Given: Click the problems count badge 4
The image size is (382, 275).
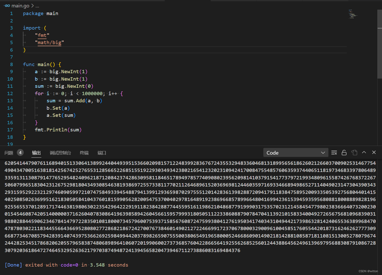Looking at the screenshot, I should 20,153.
